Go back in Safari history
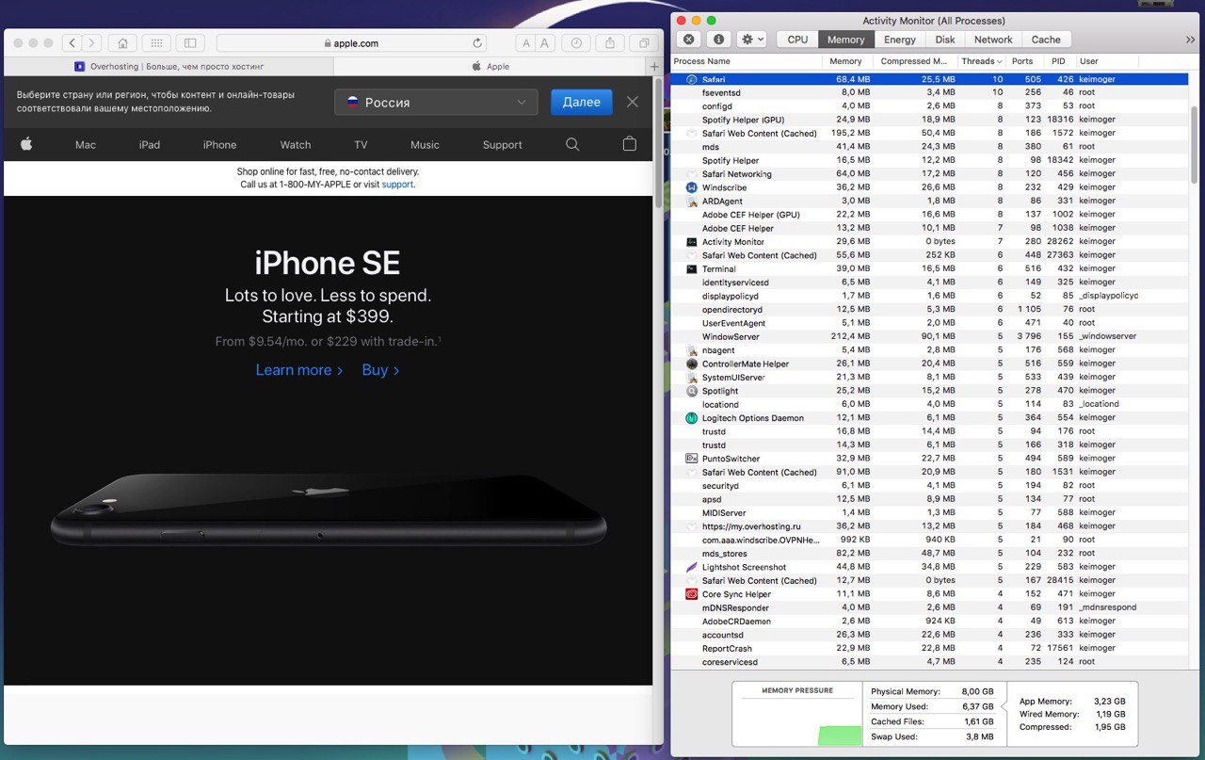 tap(72, 42)
